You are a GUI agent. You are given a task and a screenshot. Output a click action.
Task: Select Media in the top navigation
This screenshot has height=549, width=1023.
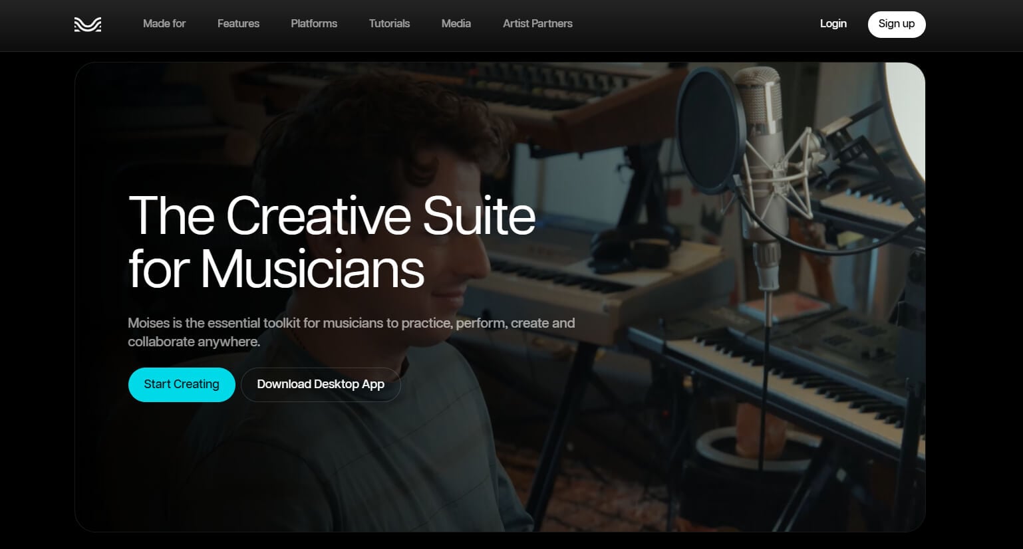click(456, 24)
